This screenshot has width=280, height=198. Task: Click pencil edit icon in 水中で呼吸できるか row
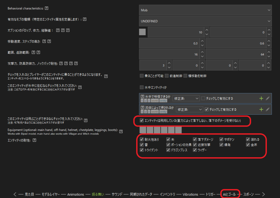click(x=268, y=98)
